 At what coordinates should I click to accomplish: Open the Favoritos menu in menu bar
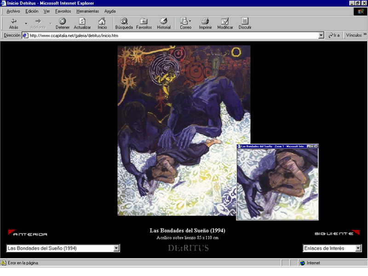[x=63, y=11]
